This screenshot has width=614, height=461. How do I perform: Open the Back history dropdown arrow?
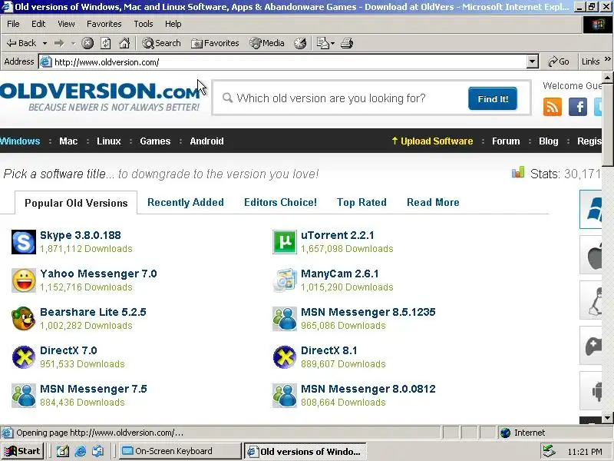pyautogui.click(x=45, y=43)
